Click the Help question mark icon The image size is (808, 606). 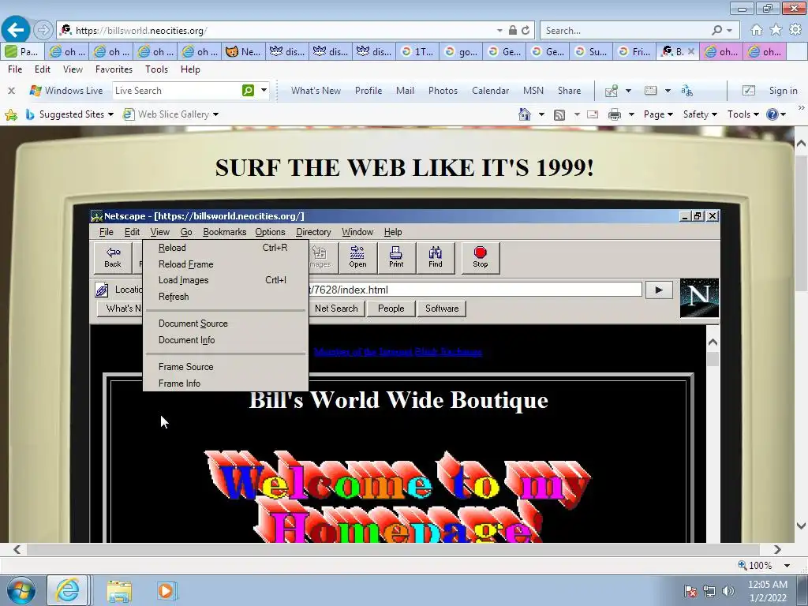(772, 114)
